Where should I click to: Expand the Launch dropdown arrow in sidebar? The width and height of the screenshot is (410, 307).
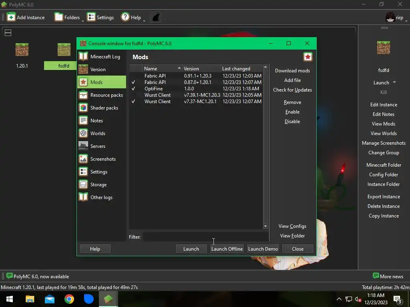[394, 82]
